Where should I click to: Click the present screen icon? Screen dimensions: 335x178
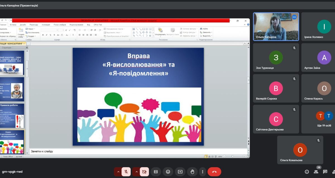click(x=180, y=172)
